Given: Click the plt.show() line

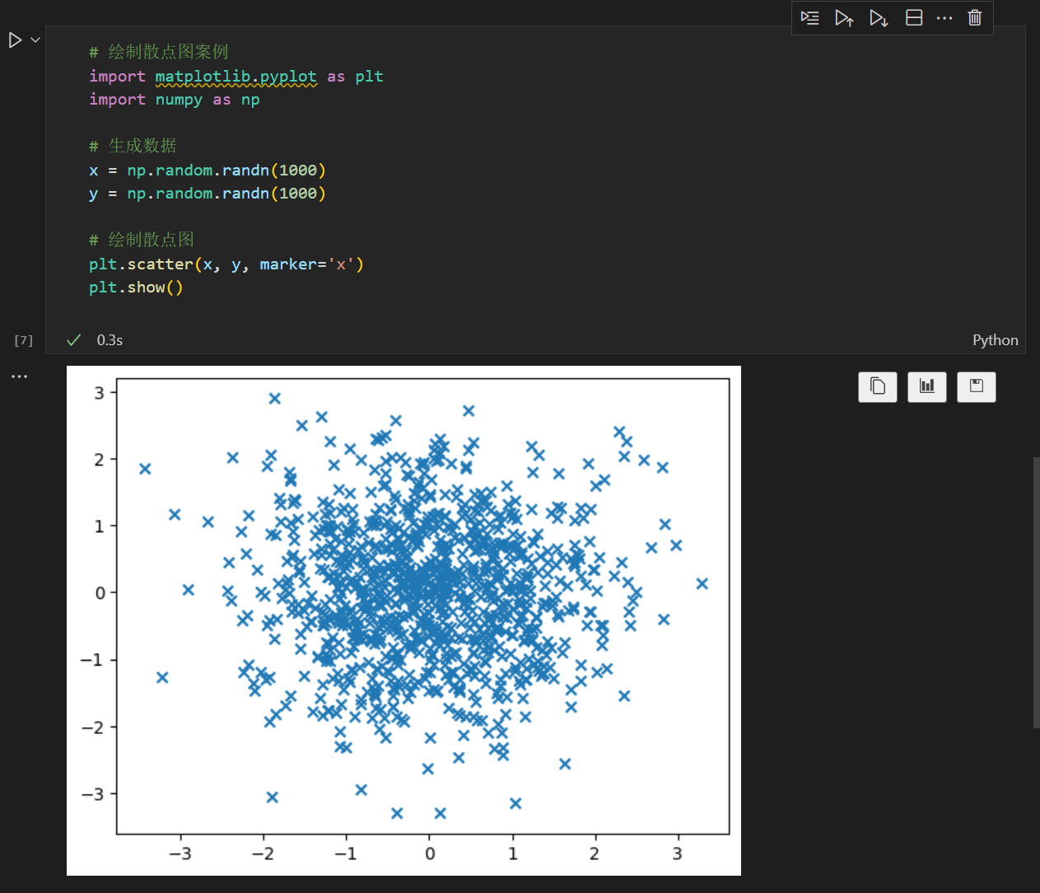Looking at the screenshot, I should coord(136,288).
